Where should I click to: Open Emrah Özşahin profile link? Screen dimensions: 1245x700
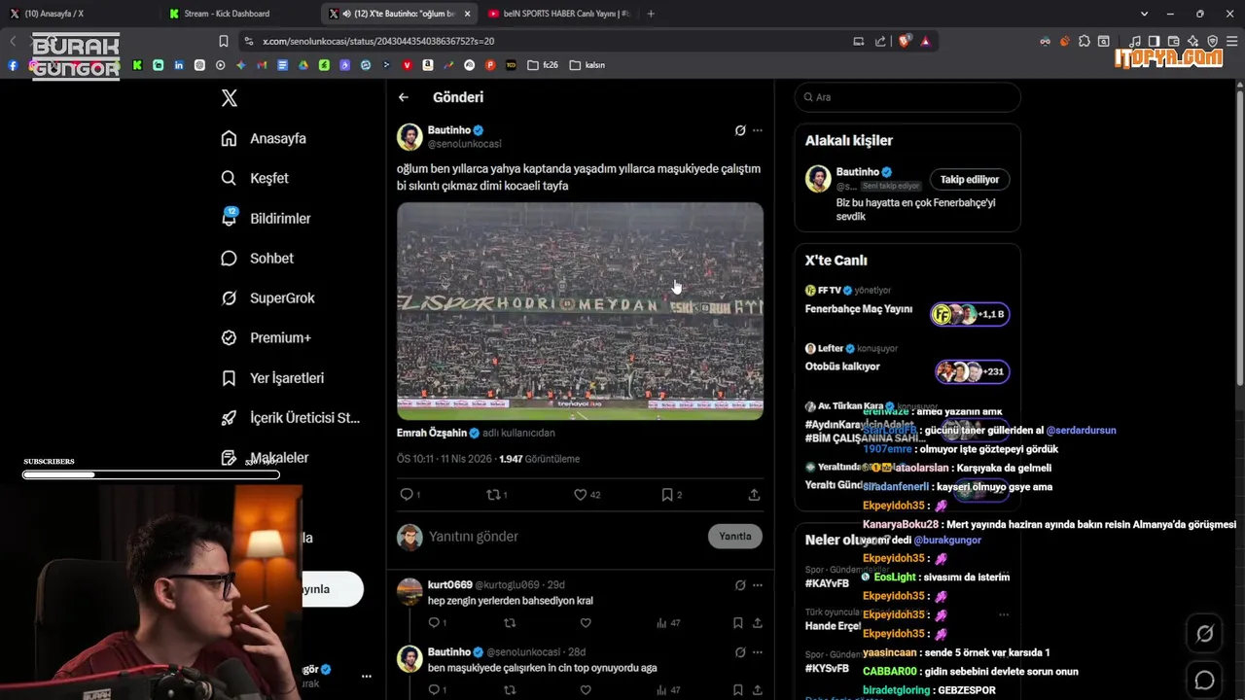click(x=434, y=433)
